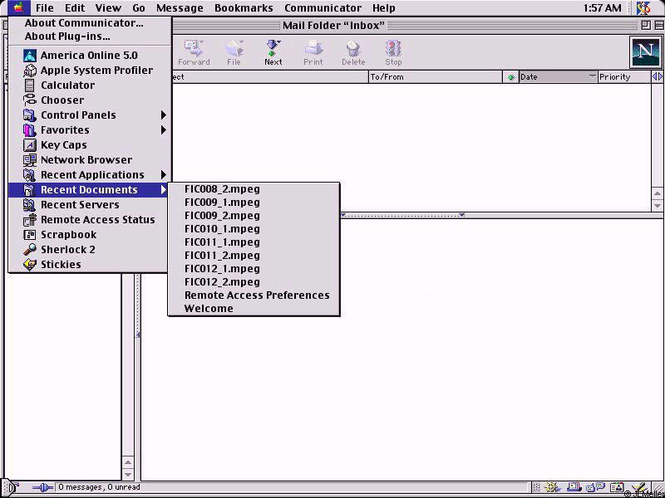Click the Print toolbar icon
Screen dimensions: 665x498
click(x=313, y=51)
